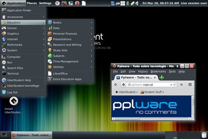This screenshot has height=139, width=208.
Task: Open the Firefox hamburger menu
Action: 190,85
